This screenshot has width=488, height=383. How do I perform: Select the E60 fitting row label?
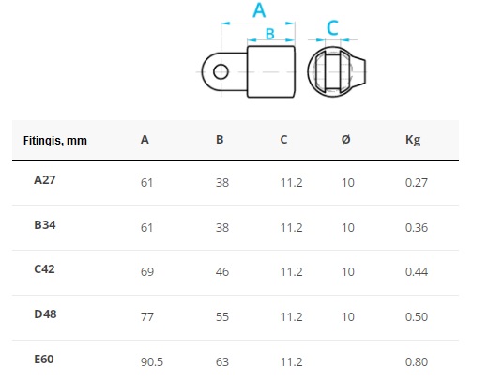(44, 360)
